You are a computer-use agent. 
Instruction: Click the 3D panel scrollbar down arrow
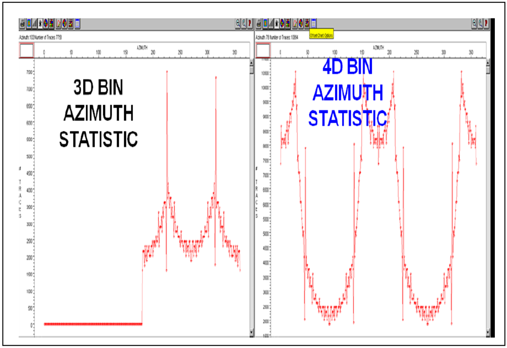click(x=251, y=333)
